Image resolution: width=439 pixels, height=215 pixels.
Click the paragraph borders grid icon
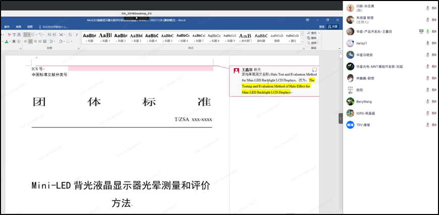coord(68,41)
